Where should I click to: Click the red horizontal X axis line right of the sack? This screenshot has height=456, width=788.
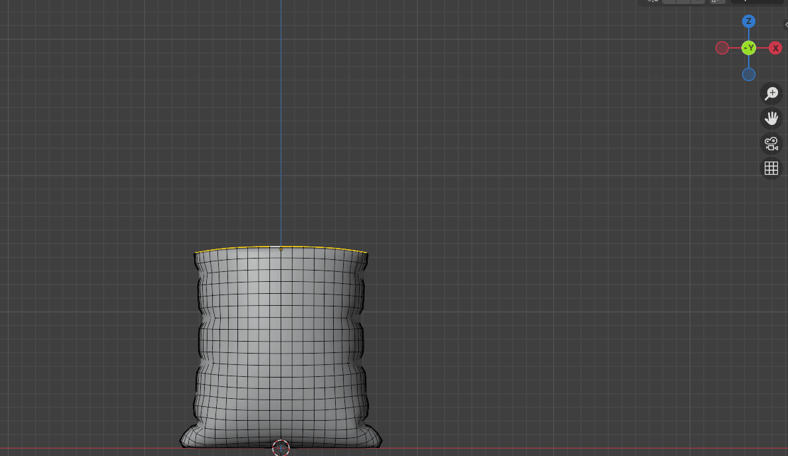tap(565, 448)
